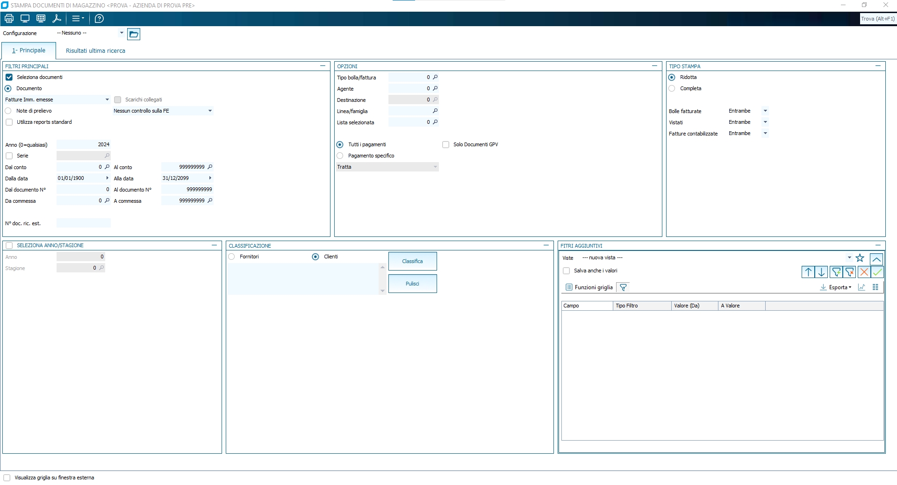Click the green checkmark confirm icon
The width and height of the screenshot is (897, 485).
(877, 272)
